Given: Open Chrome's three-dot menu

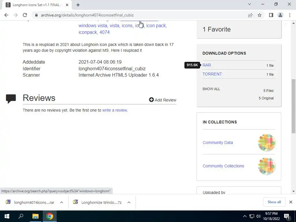Looking at the screenshot, I should pyautogui.click(x=290, y=15).
